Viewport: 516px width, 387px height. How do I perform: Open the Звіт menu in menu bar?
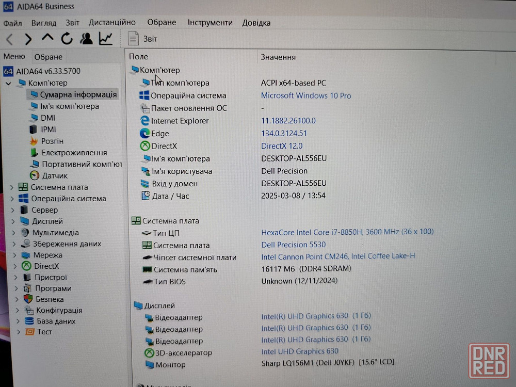[72, 23]
